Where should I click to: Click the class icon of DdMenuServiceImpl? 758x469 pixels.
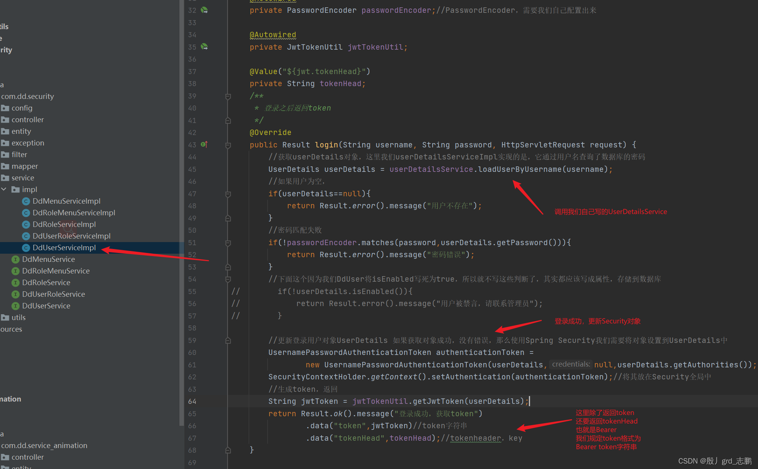tap(26, 201)
